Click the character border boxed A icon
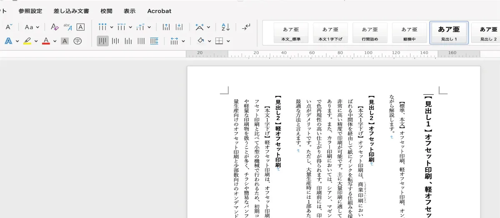 (80, 27)
